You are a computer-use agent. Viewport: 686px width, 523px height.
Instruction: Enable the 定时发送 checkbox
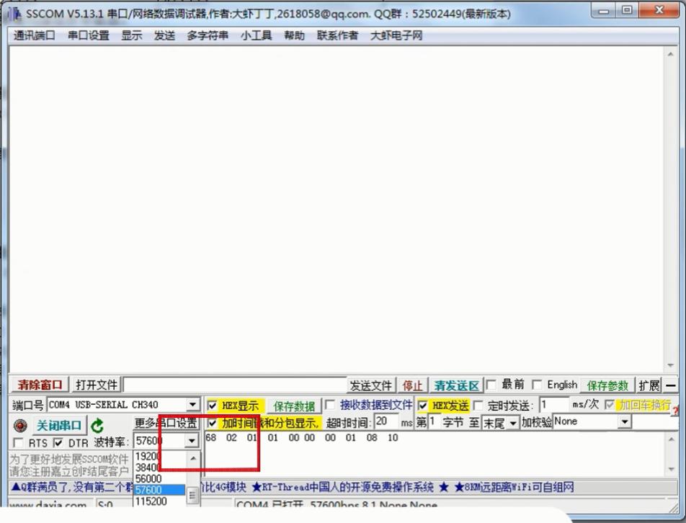pyautogui.click(x=478, y=406)
